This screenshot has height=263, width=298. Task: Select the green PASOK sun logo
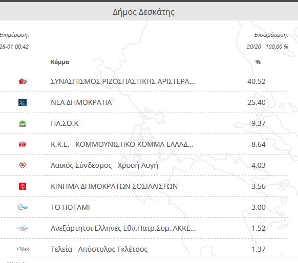(x=23, y=123)
